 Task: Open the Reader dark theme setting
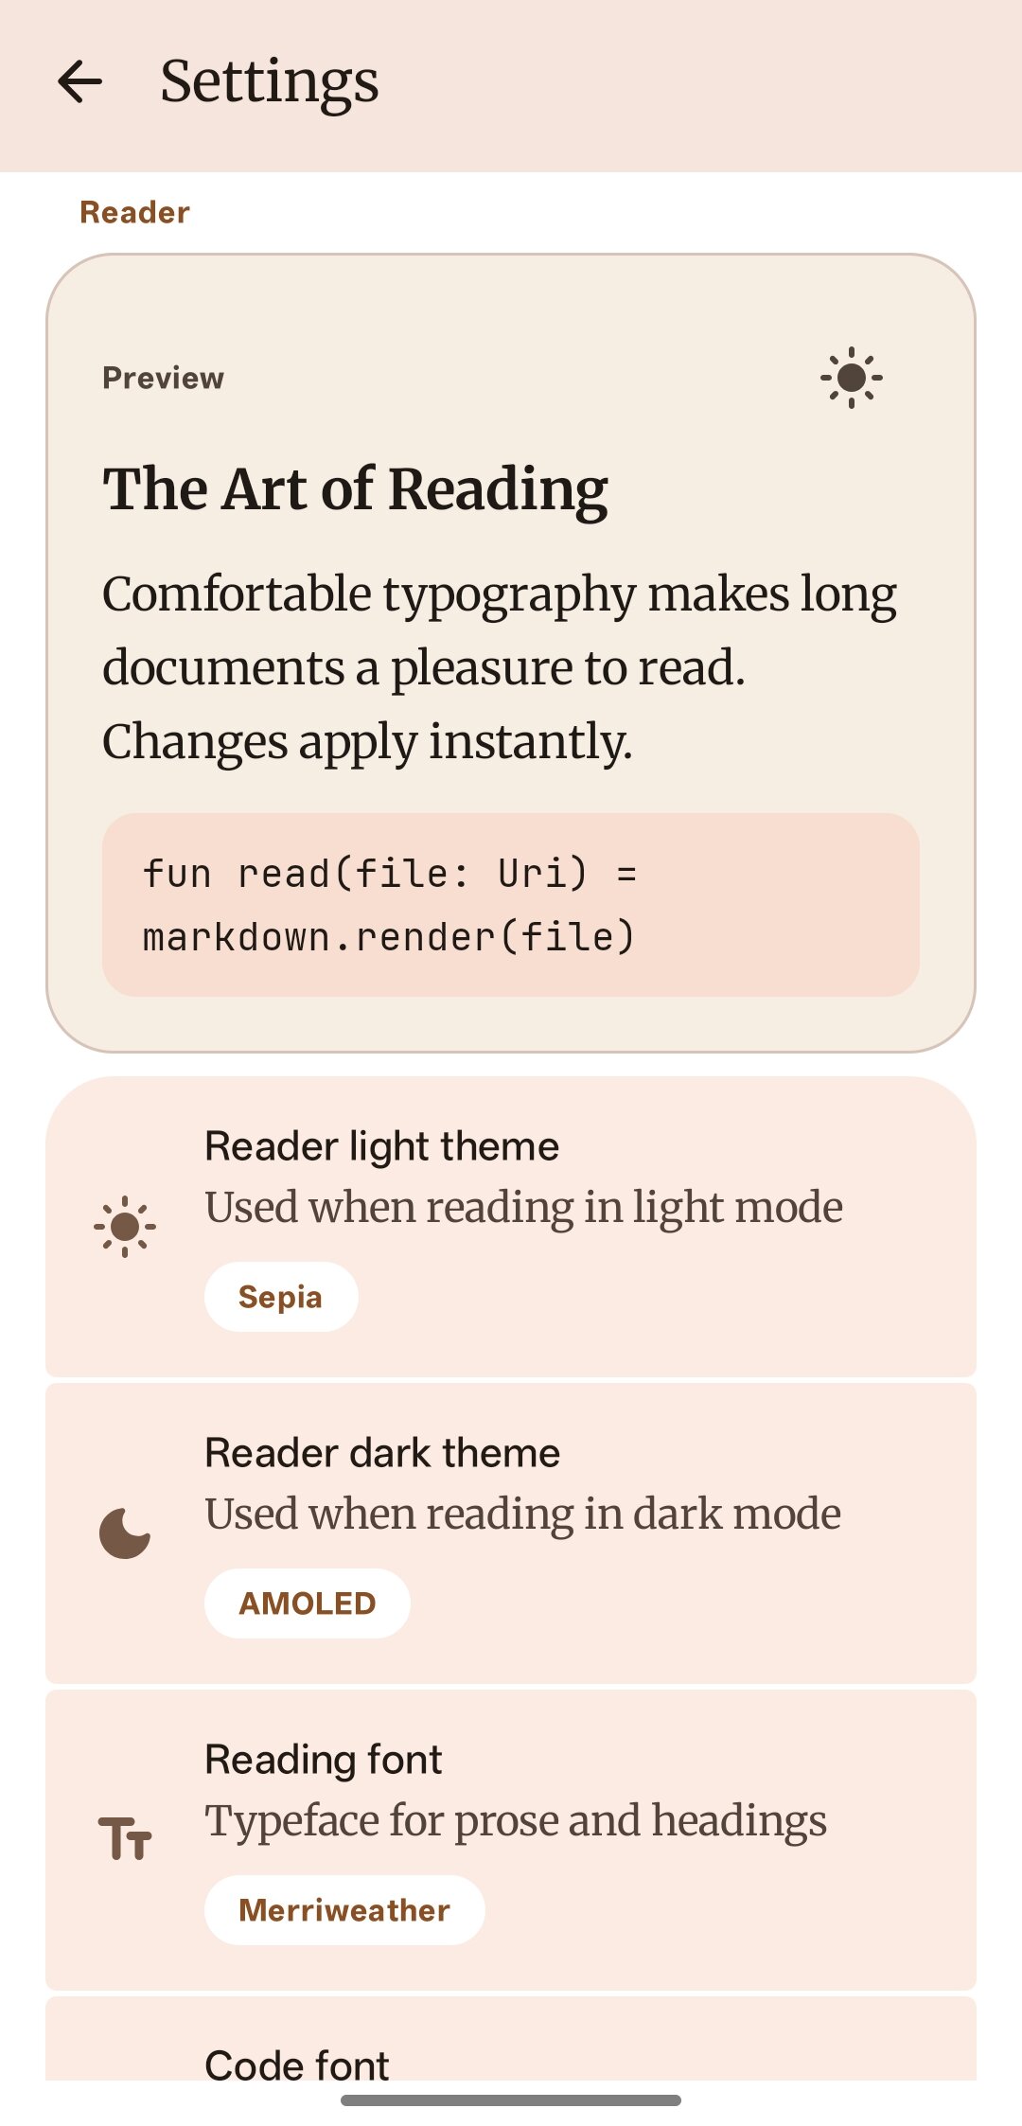tap(511, 1533)
